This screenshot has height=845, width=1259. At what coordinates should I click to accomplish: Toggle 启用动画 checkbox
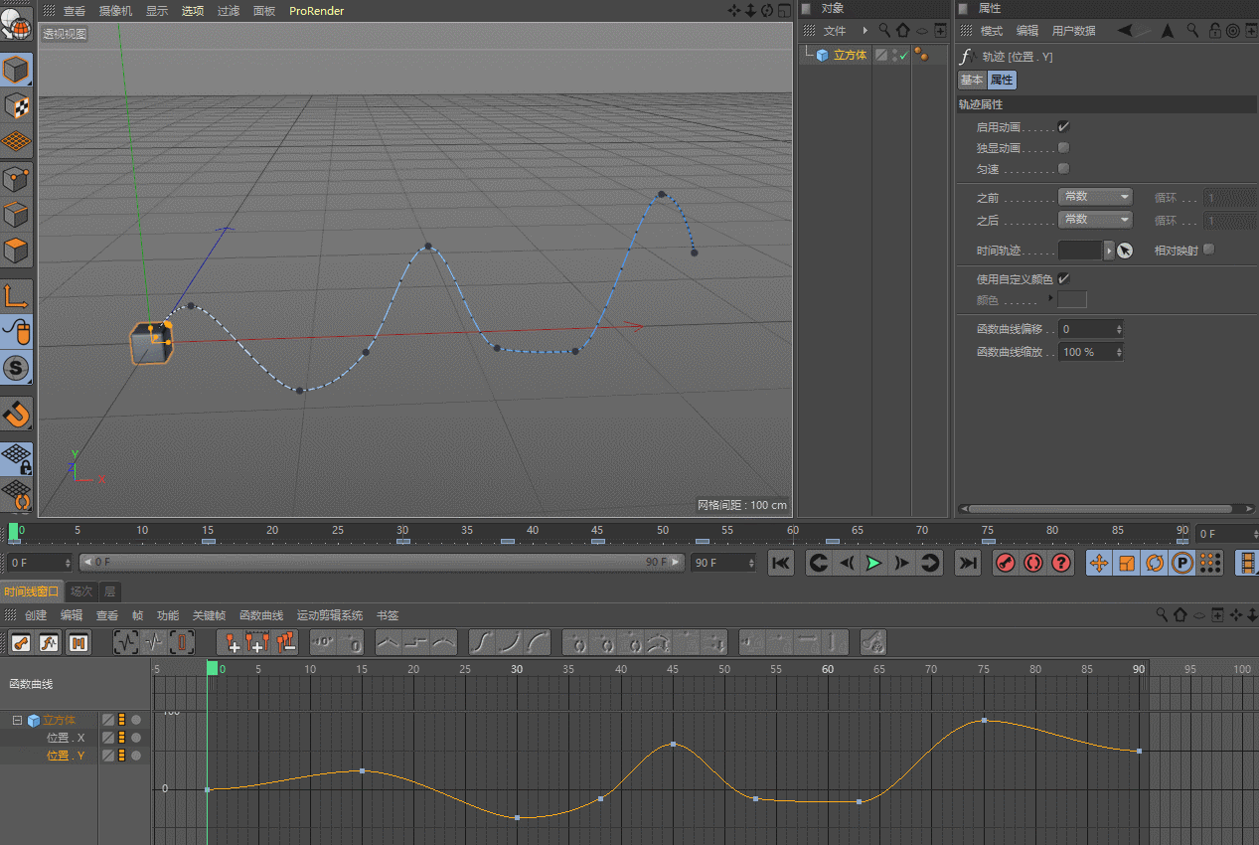(x=1063, y=127)
